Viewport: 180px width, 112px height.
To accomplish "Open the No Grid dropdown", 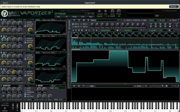I will pos(163,20).
